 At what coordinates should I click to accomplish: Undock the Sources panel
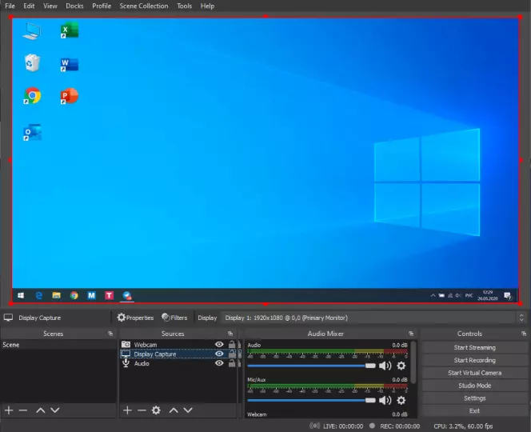click(x=230, y=334)
